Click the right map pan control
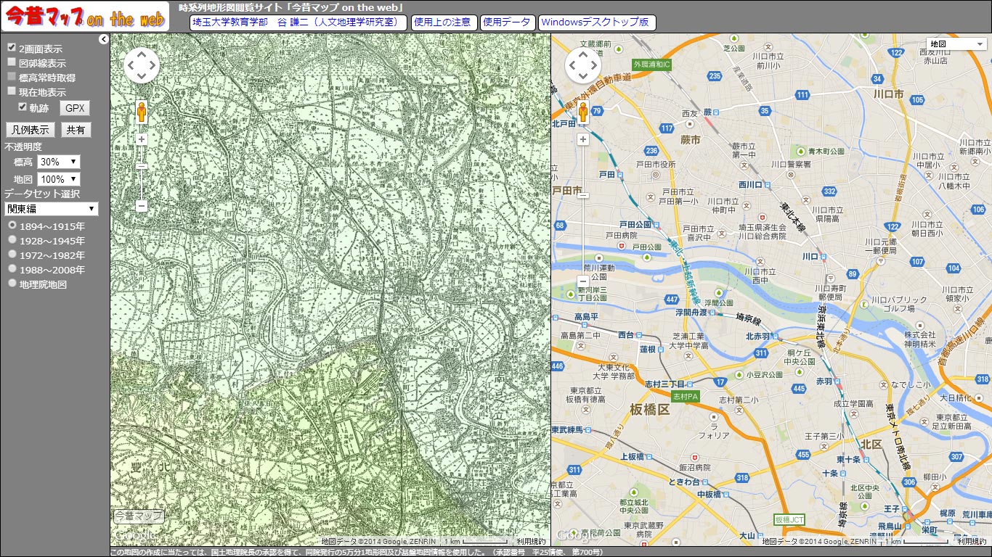The image size is (992, 557). click(583, 66)
